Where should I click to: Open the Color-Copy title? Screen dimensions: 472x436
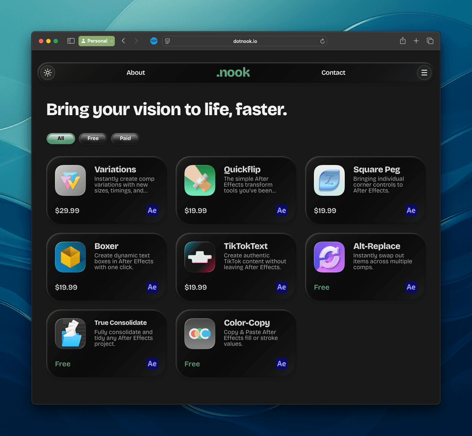pyautogui.click(x=247, y=323)
